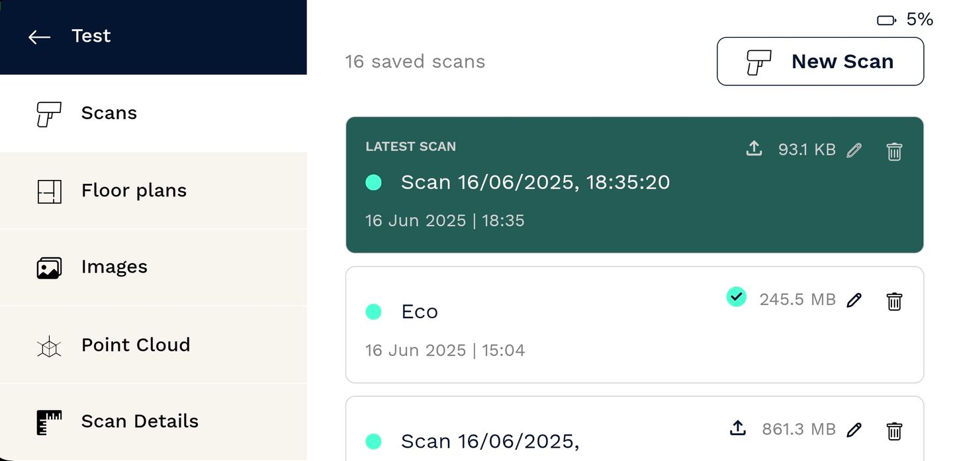Screen dimensions: 953x461
Task: Upload the 861.3 MB scan
Action: pos(738,428)
